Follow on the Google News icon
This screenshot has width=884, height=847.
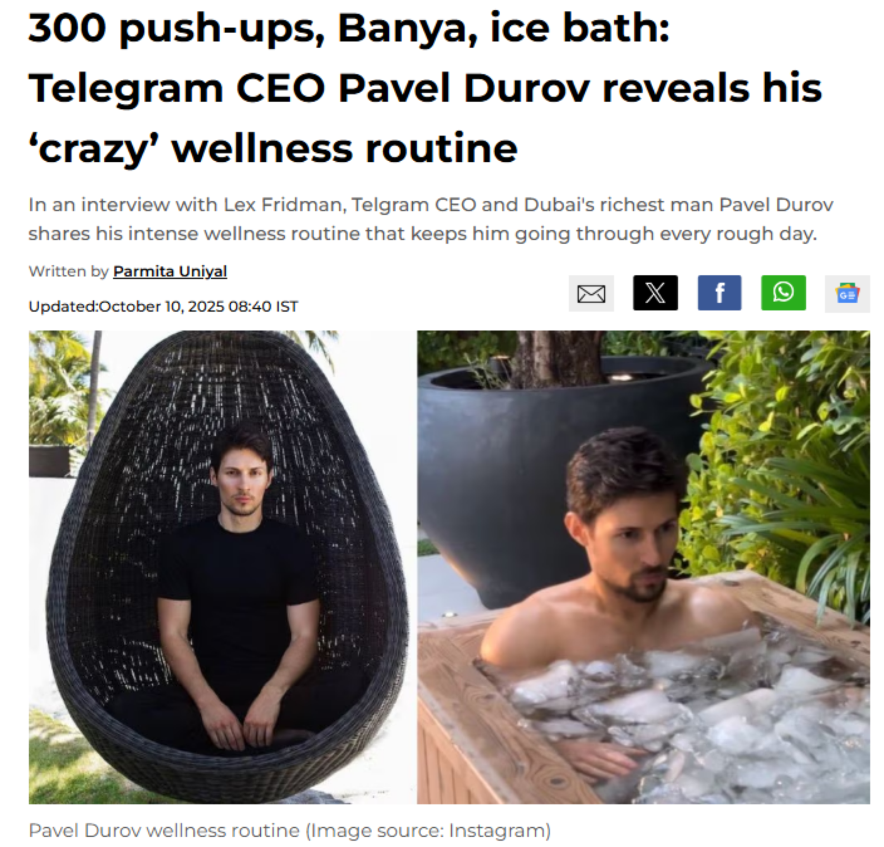point(847,294)
